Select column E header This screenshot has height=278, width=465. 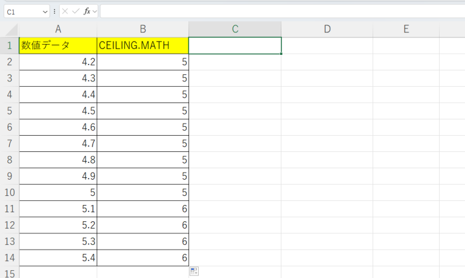[x=406, y=29]
